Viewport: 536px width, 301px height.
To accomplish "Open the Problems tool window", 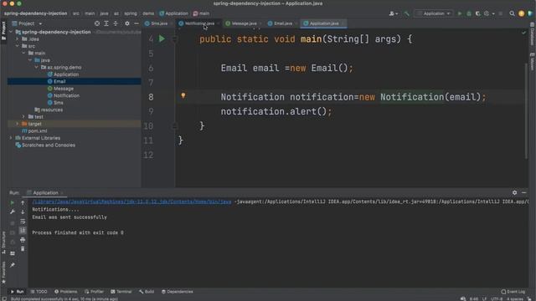I will coord(65,292).
